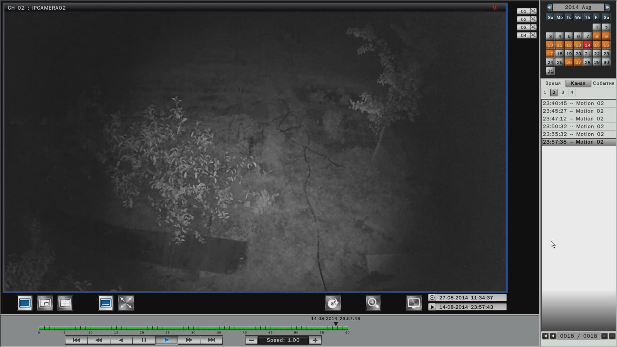This screenshot has width=617, height=347.
Task: Go to previous month in calendar
Action: pos(549,7)
